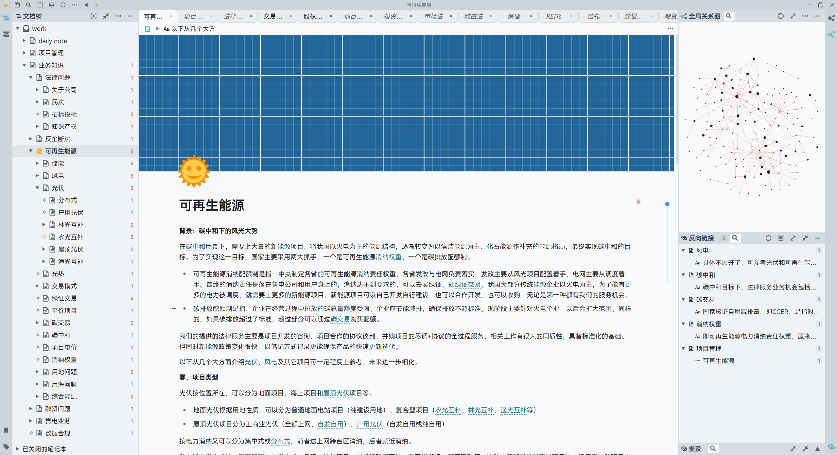Open the top bar more options dots
The width and height of the screenshot is (837, 455).
[74, 5]
